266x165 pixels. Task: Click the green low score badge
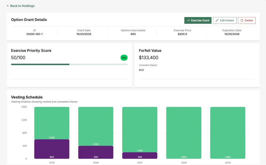(124, 58)
